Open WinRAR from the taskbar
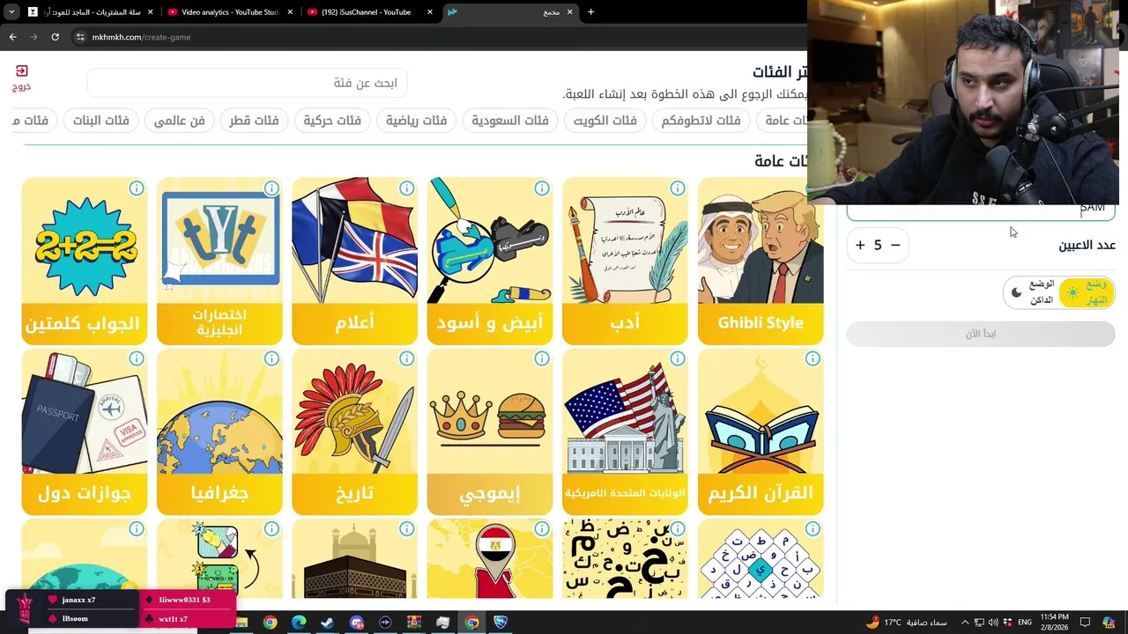1128x634 pixels. (x=414, y=623)
